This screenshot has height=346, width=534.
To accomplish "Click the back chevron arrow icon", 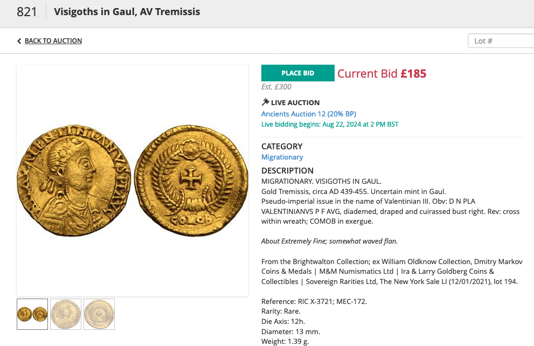I will point(19,41).
